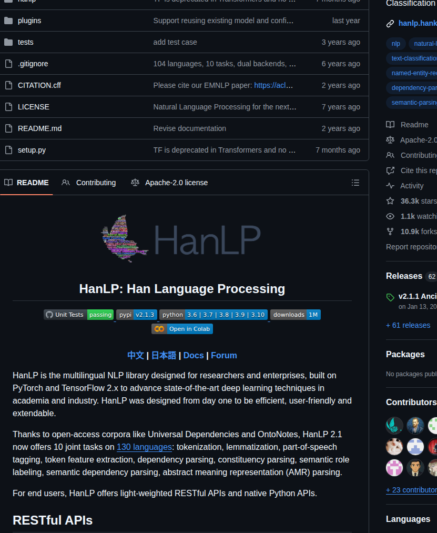The image size is (437, 533).
Task: Click the link icon beside hanlp.hank
Action: coord(390,24)
